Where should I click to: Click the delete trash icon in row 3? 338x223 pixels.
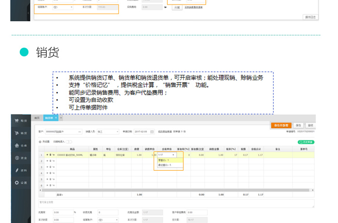point(50,167)
